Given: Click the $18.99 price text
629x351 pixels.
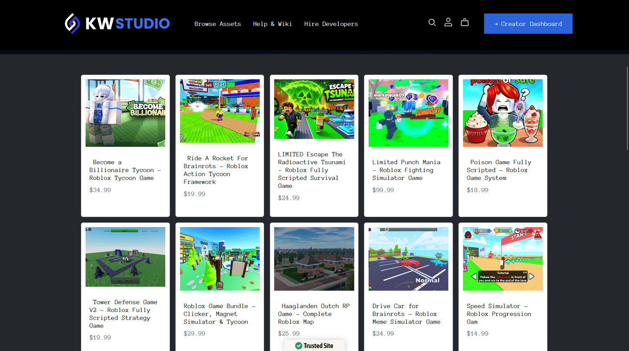Looking at the screenshot, I should coord(478,190).
